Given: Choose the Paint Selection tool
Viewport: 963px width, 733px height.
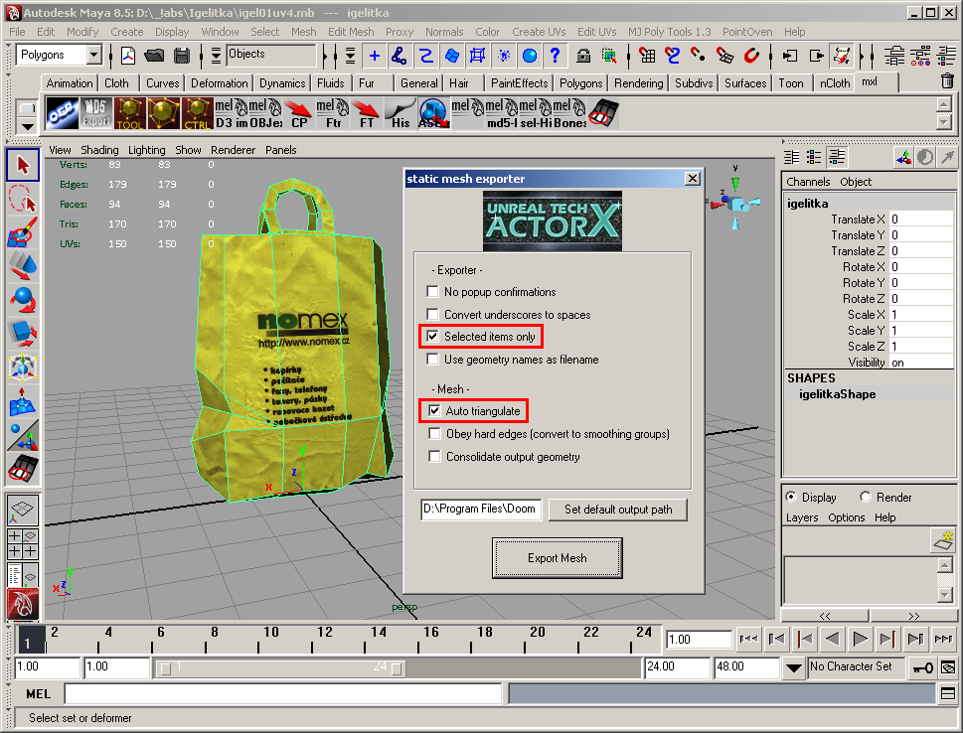Looking at the screenshot, I should click(x=23, y=232).
